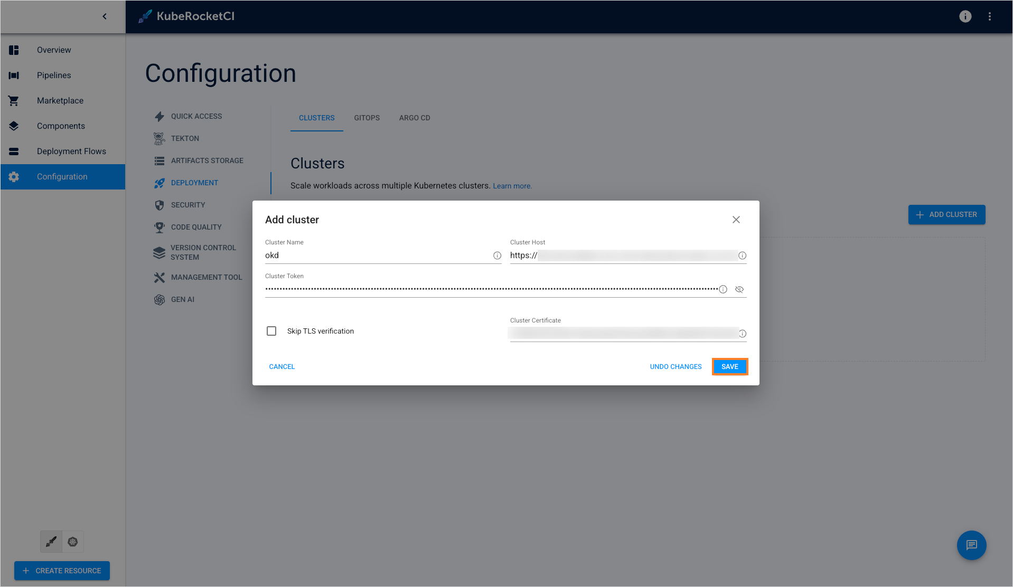Open the Pipelines section in sidebar
Screen dimensions: 1013x587
(54, 75)
